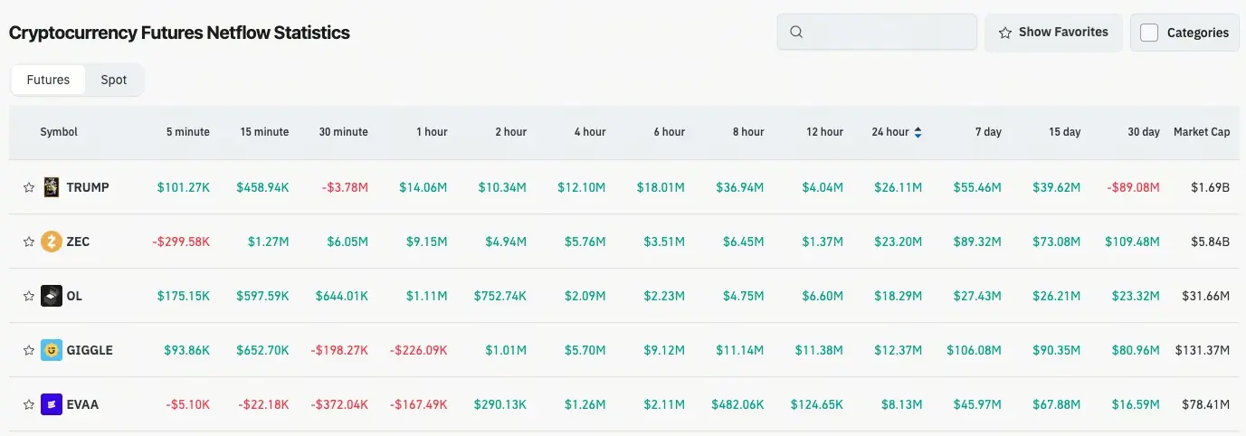Open the ZEC symbol link
The height and width of the screenshot is (436, 1246).
pos(78,242)
